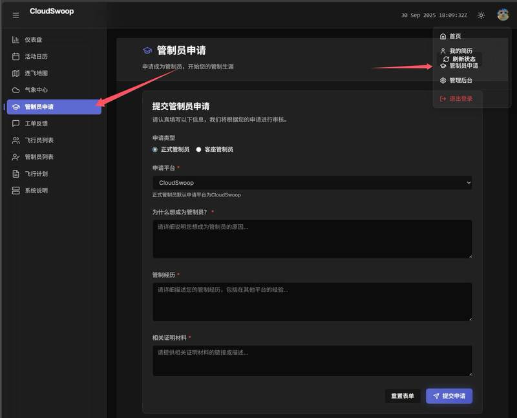This screenshot has width=517, height=418.
Task: Click the users icon beside 飞行员列表
Action: tap(16, 140)
